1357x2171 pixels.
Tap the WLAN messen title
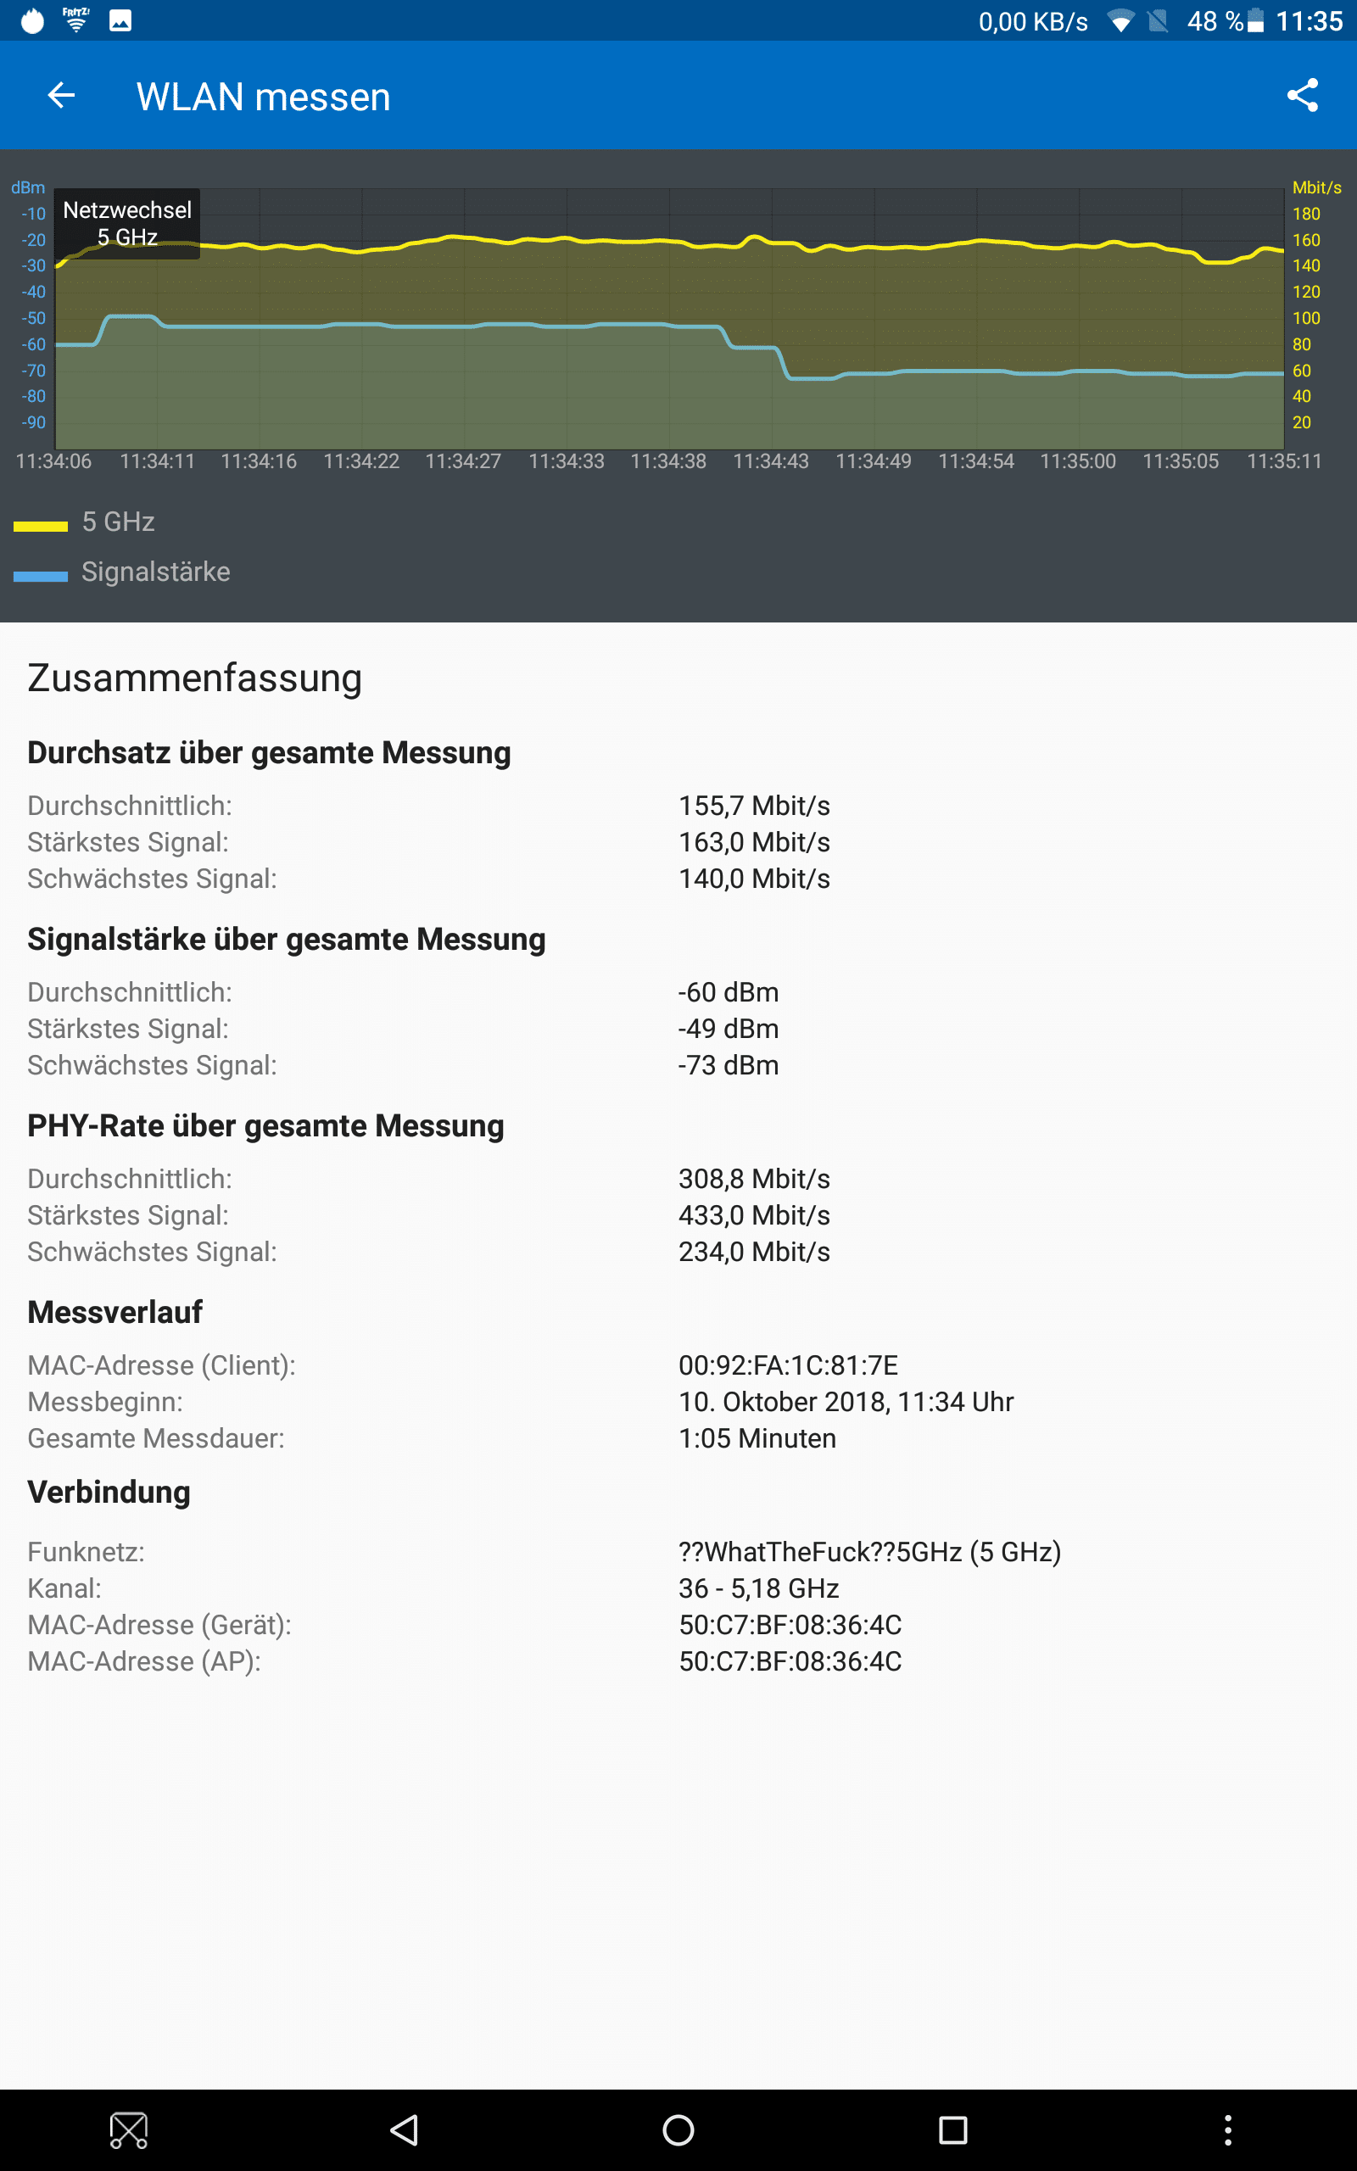point(263,97)
